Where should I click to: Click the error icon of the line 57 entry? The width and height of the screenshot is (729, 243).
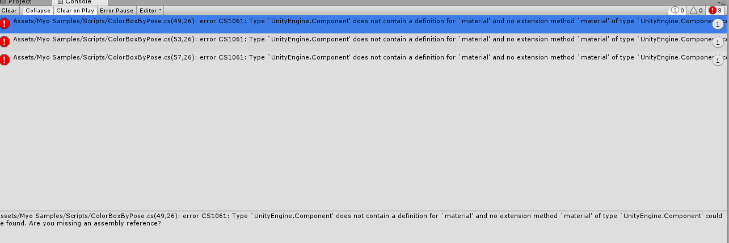5,59
